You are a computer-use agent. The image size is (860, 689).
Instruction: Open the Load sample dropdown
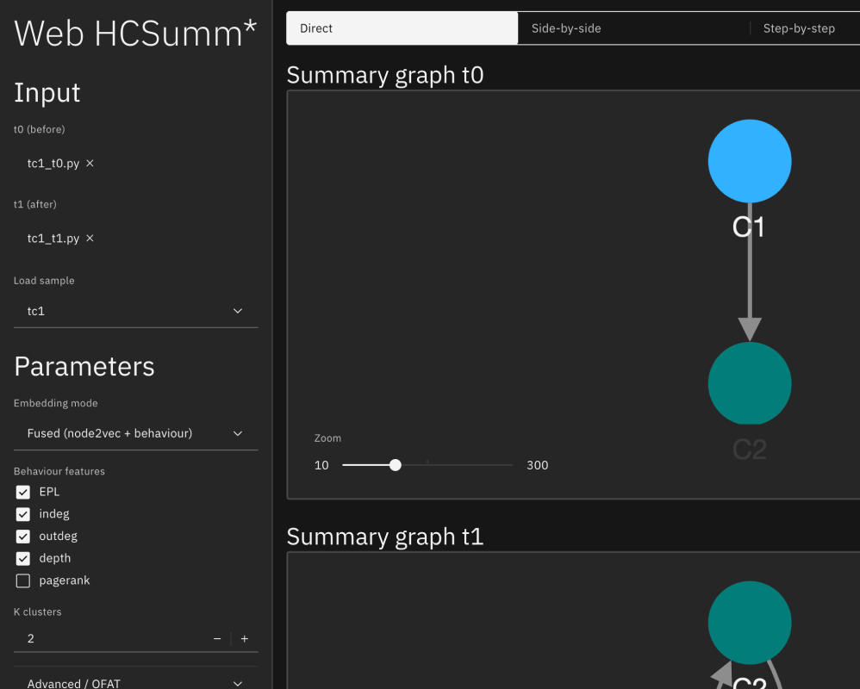135,311
